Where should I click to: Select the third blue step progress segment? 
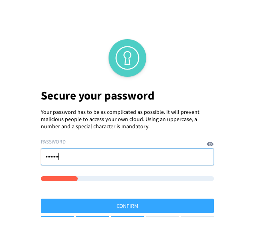point(127,216)
